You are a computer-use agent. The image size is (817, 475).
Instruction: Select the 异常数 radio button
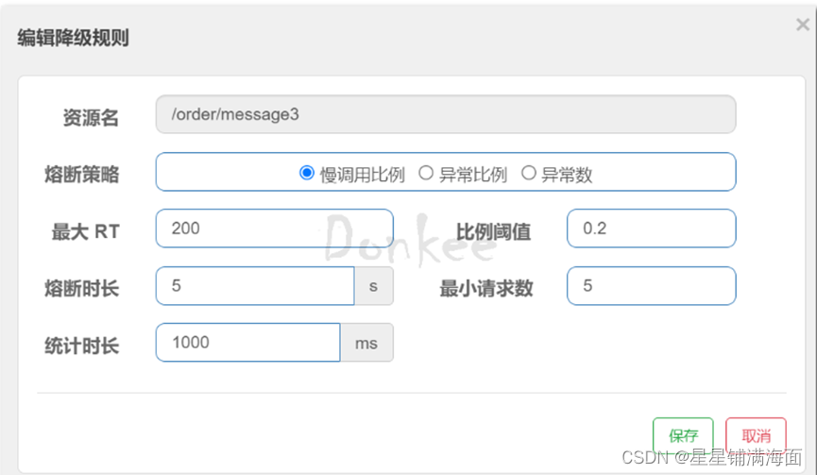point(528,173)
